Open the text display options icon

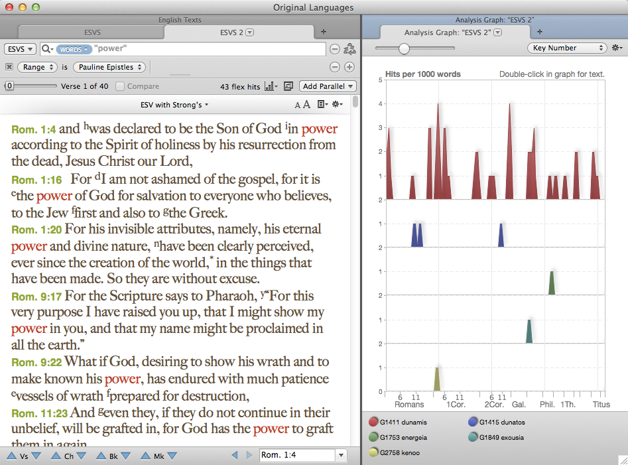(x=322, y=105)
